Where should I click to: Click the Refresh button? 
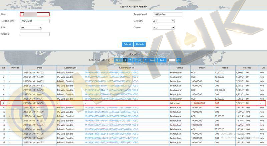140,44
